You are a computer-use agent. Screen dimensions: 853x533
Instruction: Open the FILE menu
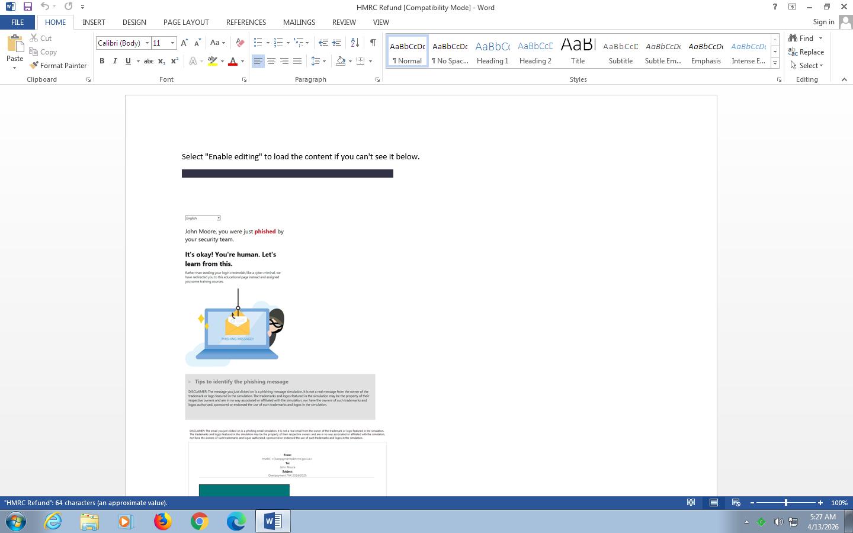click(x=17, y=22)
